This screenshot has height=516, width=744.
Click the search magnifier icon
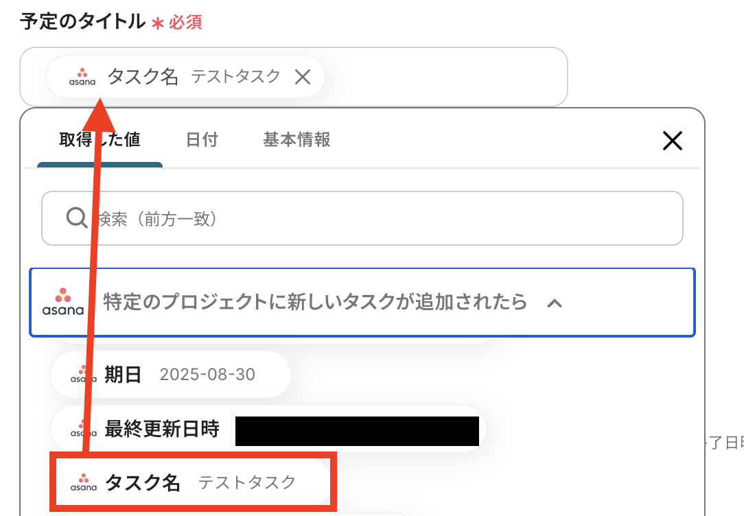pos(75,218)
